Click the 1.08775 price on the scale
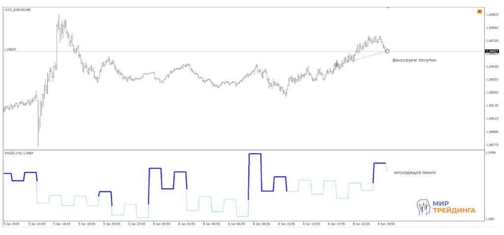Screen dimensions: 504x235 click(x=492, y=145)
